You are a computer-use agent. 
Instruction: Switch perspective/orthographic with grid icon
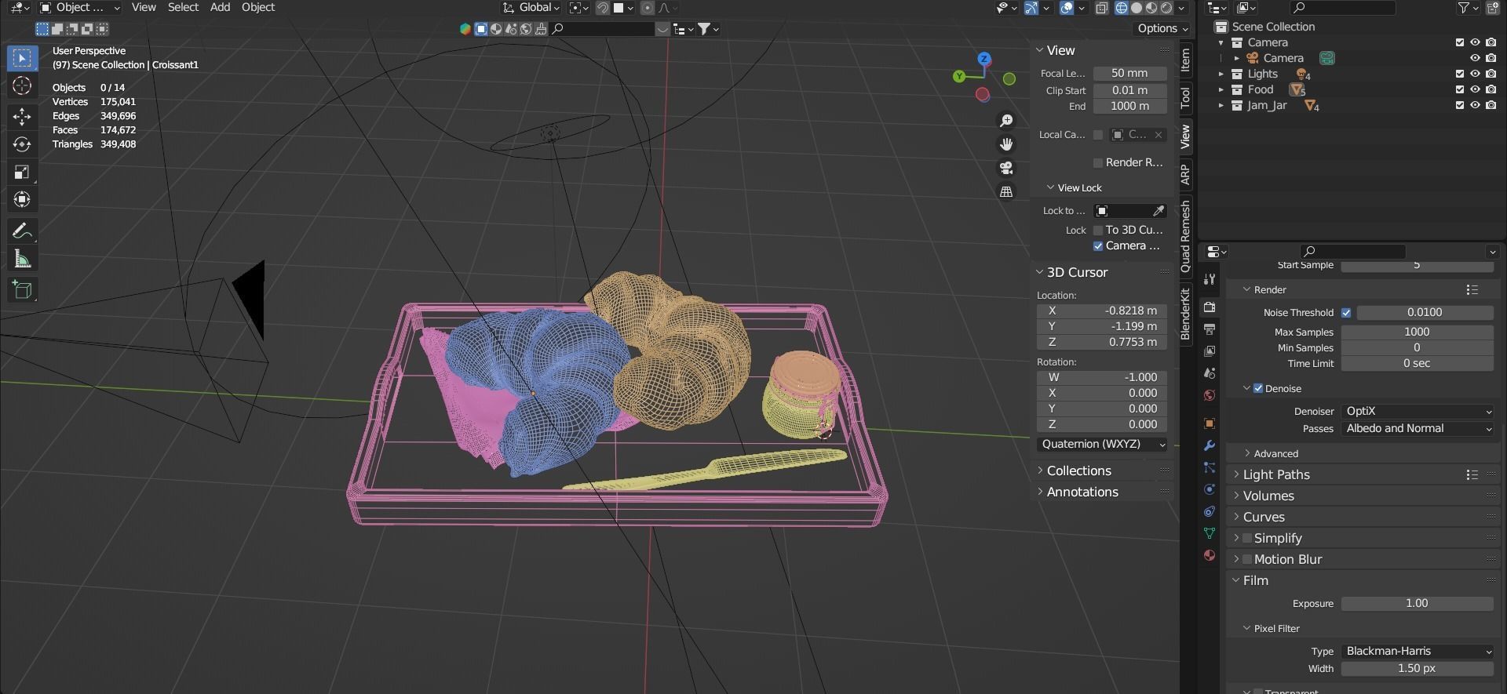click(1006, 191)
